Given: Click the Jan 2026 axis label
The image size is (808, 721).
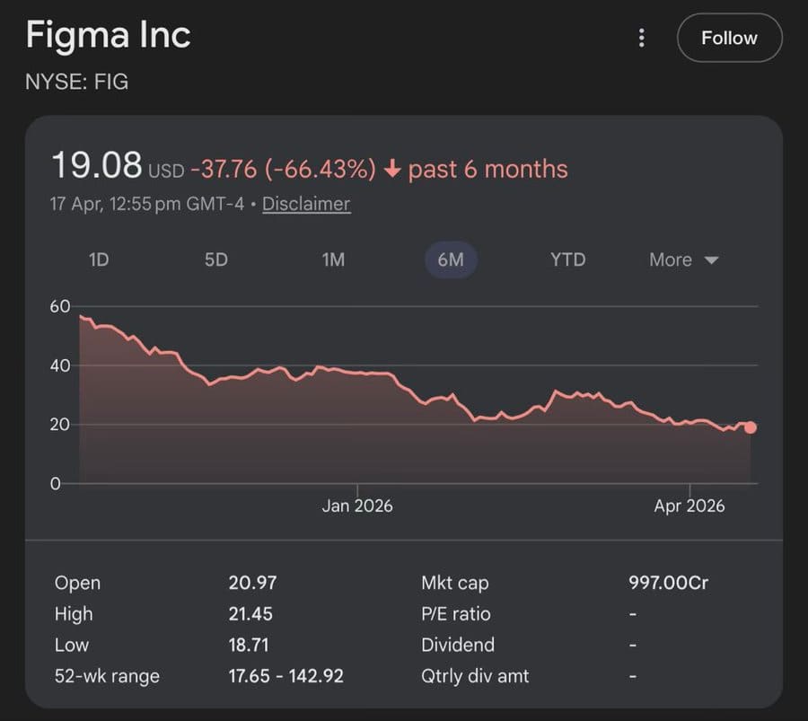Looking at the screenshot, I should (x=356, y=506).
